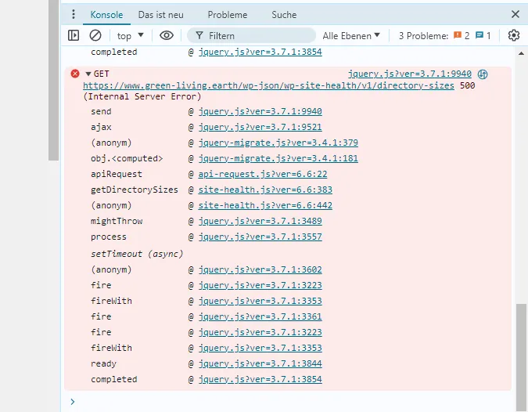Open the Alle Ebenen log level dropdown

click(x=351, y=35)
